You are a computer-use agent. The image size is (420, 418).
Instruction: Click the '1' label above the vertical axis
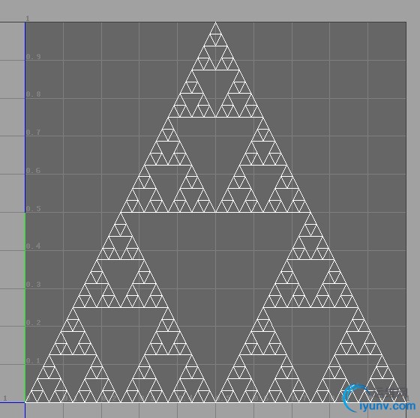[28, 19]
